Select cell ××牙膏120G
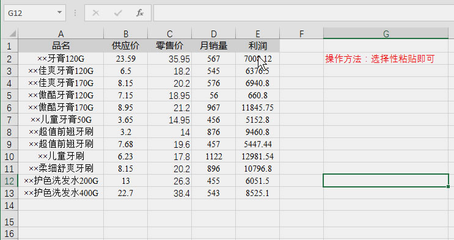Viewport: 454px width, 240px height. click(61, 59)
